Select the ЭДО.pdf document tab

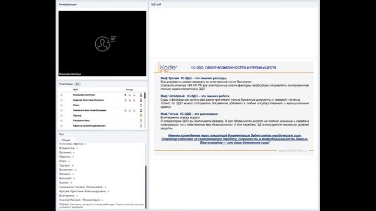pyautogui.click(x=156, y=5)
